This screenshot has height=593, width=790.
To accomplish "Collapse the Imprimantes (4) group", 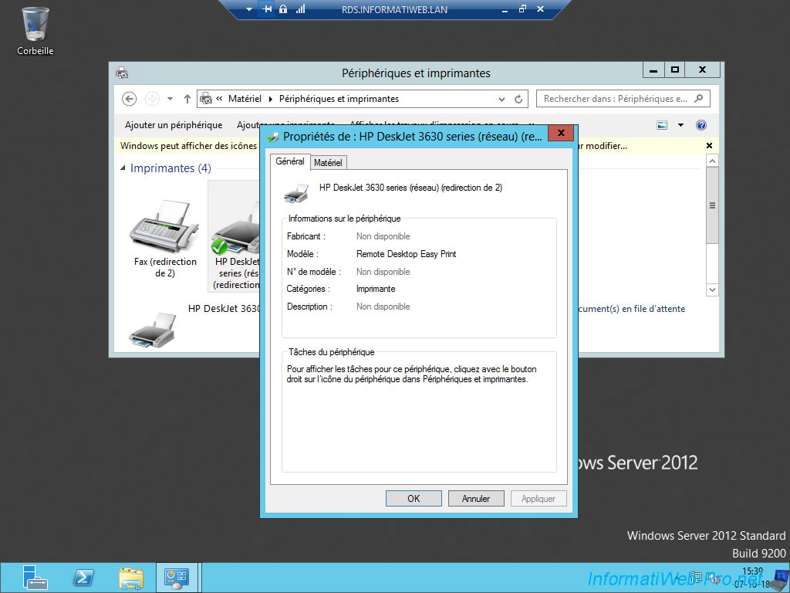I will coord(123,168).
